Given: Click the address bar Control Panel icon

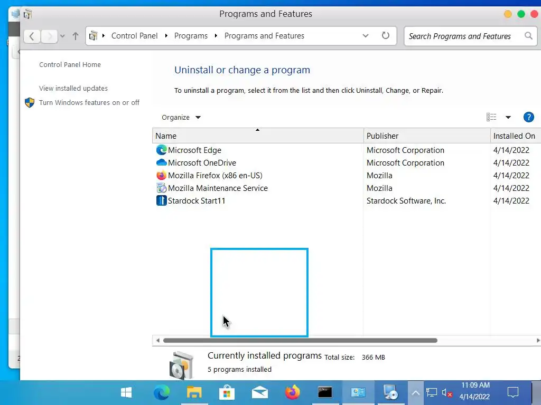Looking at the screenshot, I should (93, 36).
